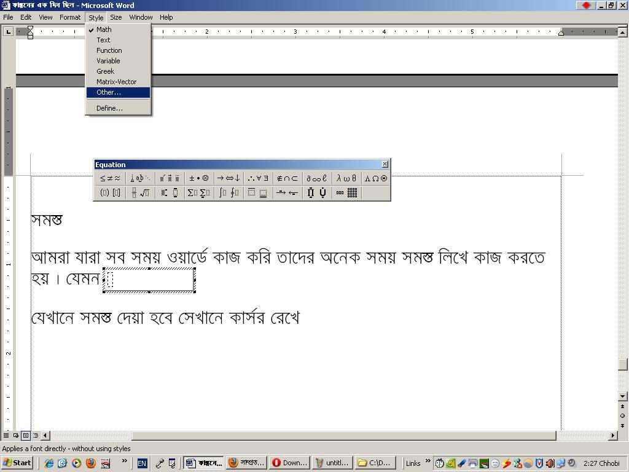Open the Download Manager taskbar window

coord(289,463)
